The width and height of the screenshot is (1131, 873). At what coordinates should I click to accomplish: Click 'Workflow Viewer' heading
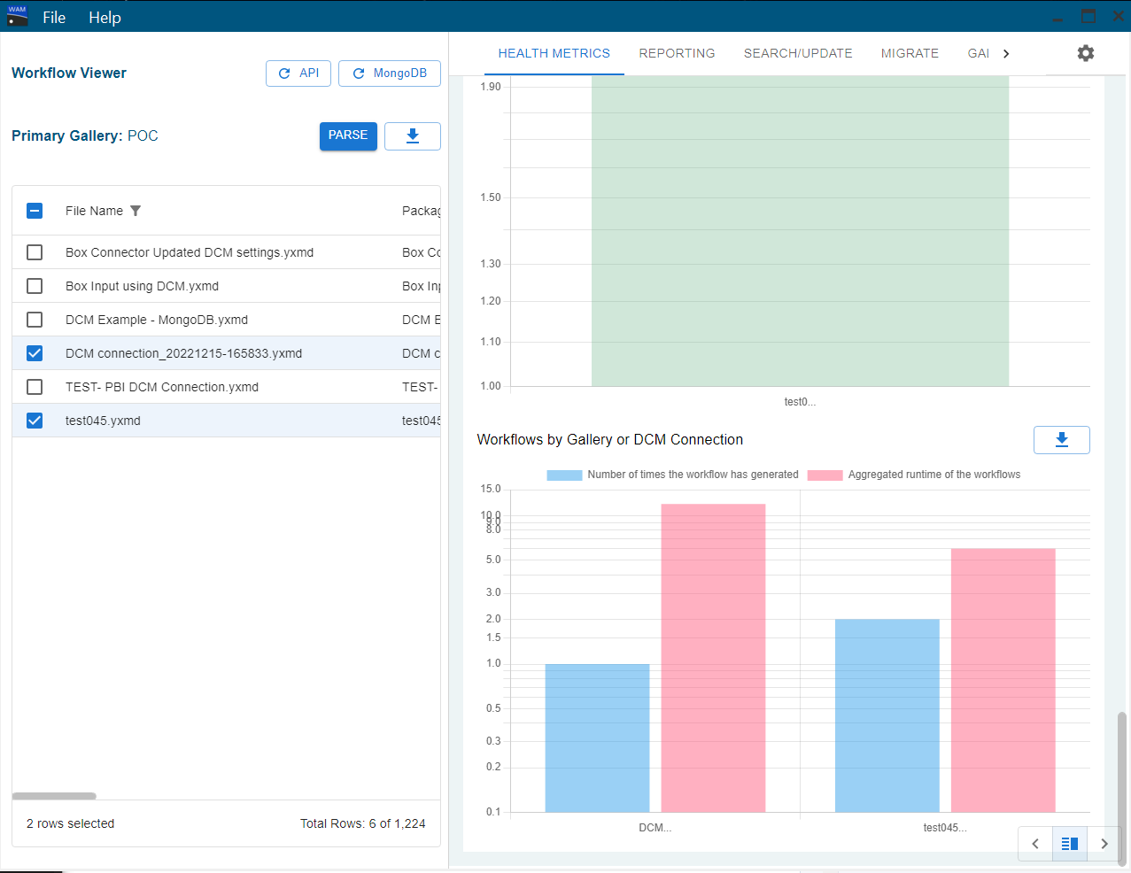coord(69,73)
